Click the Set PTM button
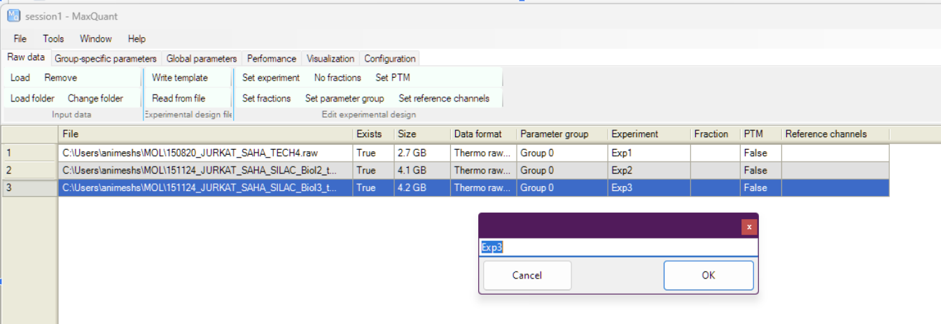Screen dimensions: 941x324 [393, 78]
